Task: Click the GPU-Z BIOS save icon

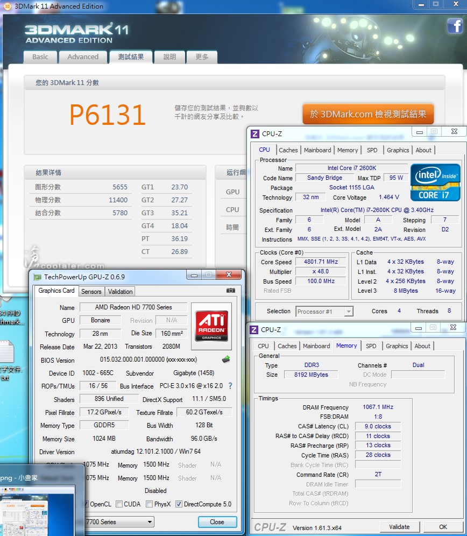Action: tap(226, 359)
